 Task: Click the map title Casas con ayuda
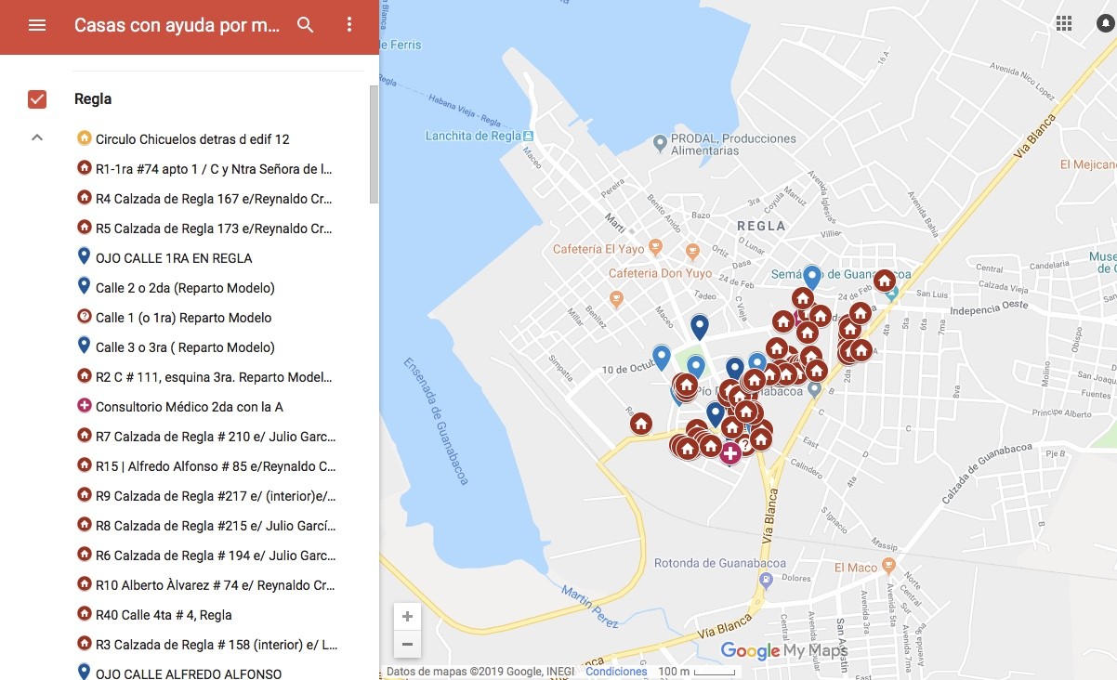tap(177, 25)
